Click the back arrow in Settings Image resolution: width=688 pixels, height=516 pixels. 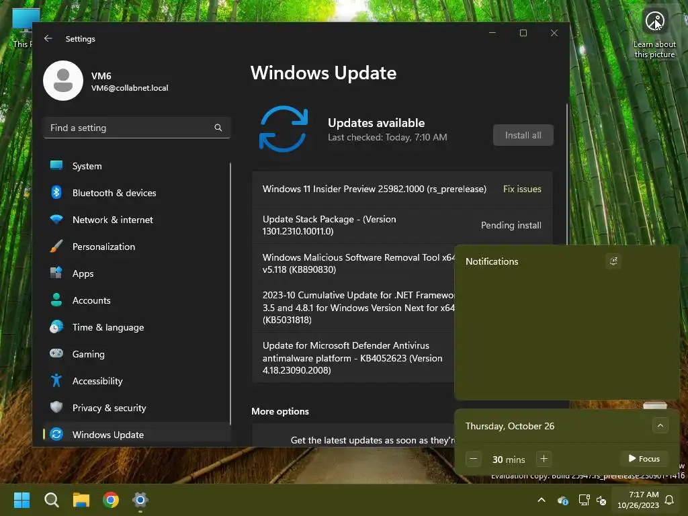tap(48, 38)
